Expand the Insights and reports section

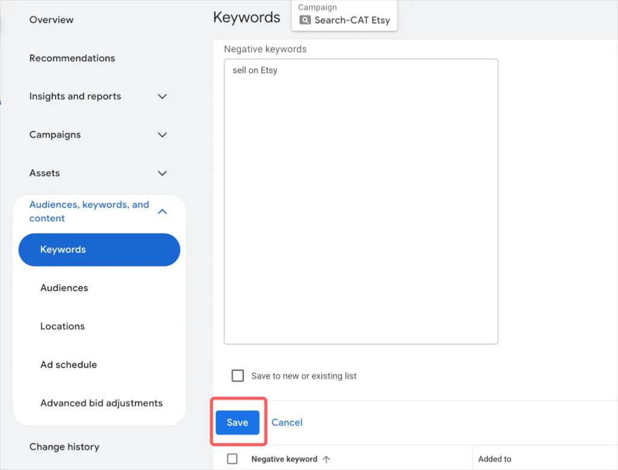tap(162, 96)
